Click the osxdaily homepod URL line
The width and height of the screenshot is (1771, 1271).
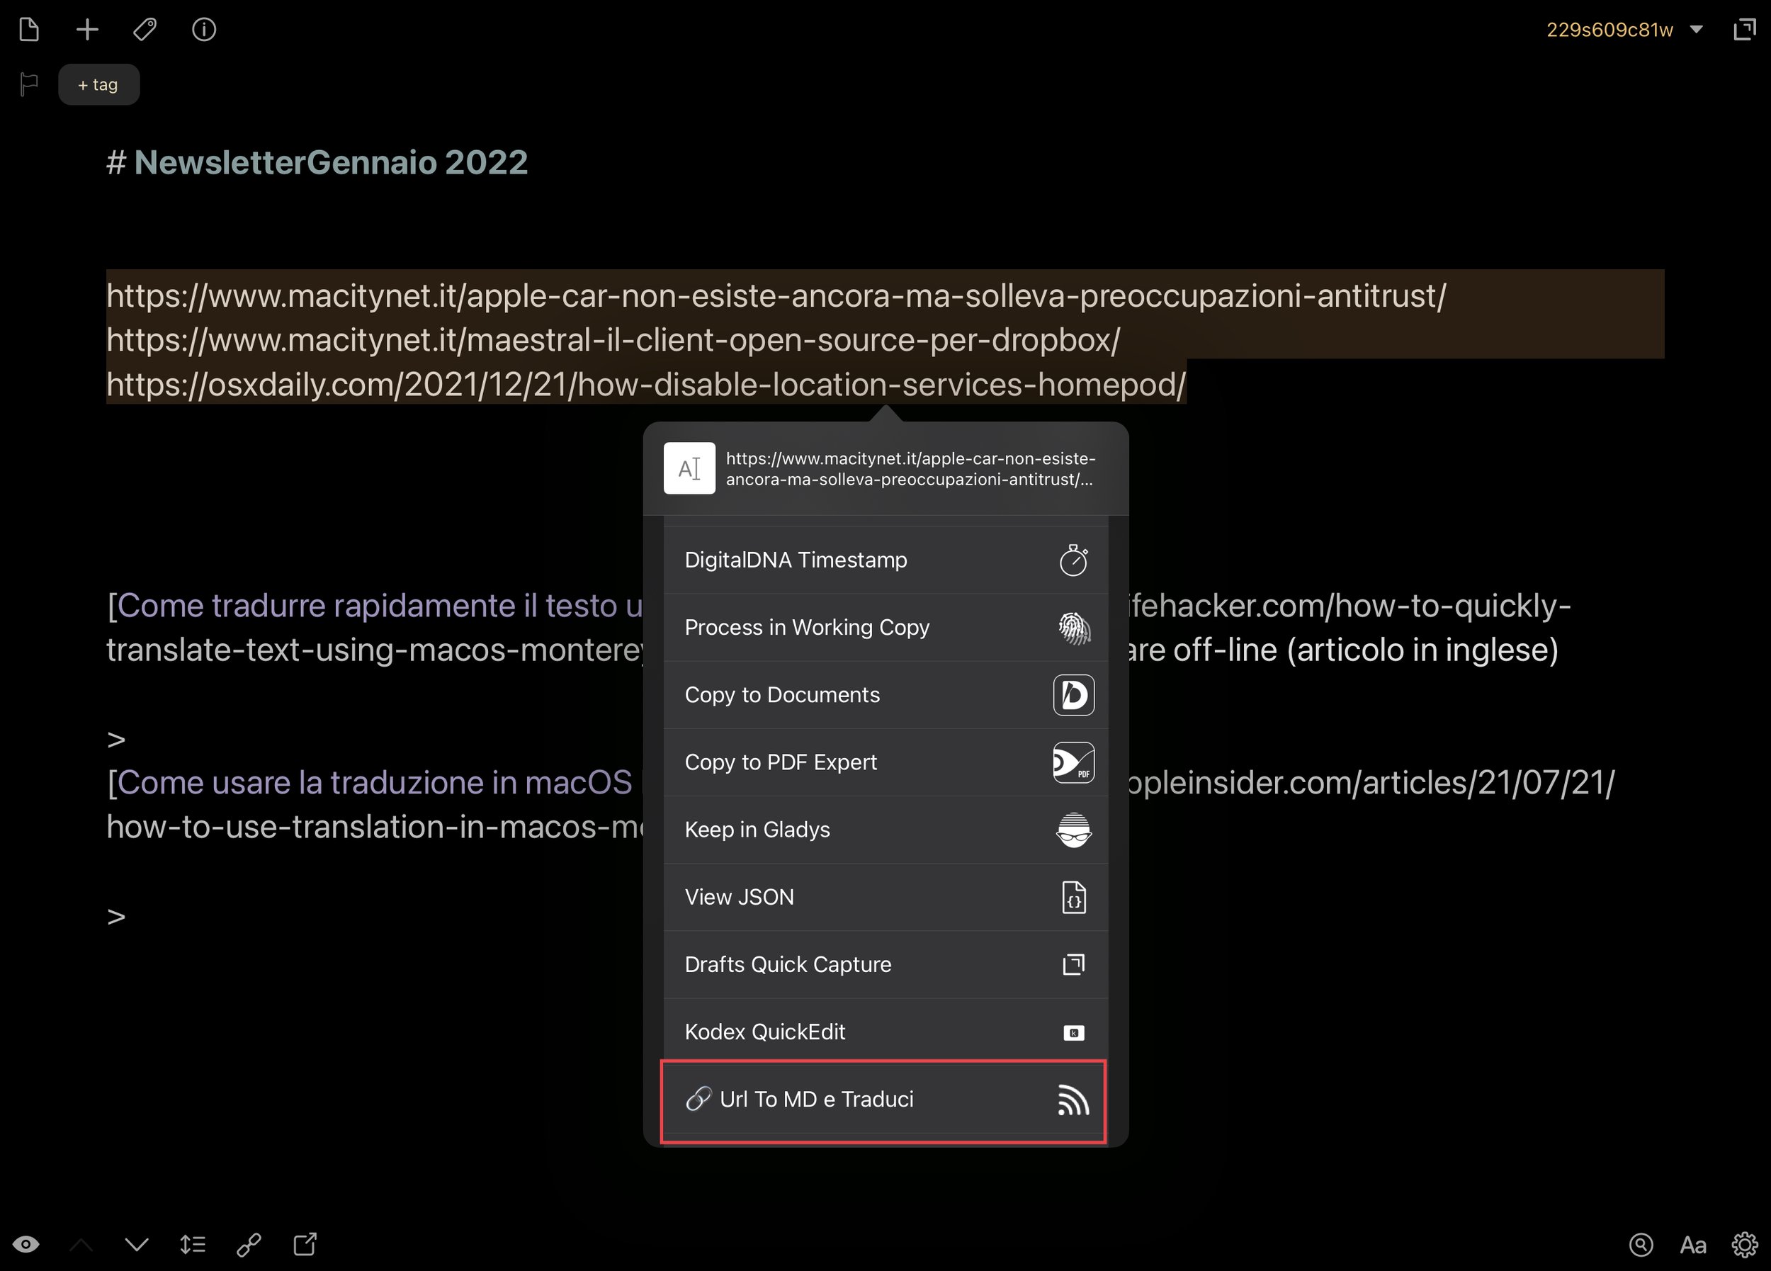[646, 385]
